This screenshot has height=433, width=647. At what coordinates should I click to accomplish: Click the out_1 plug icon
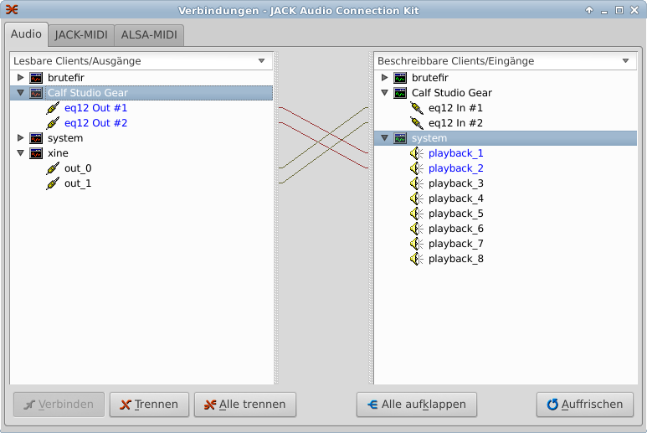[x=53, y=183]
